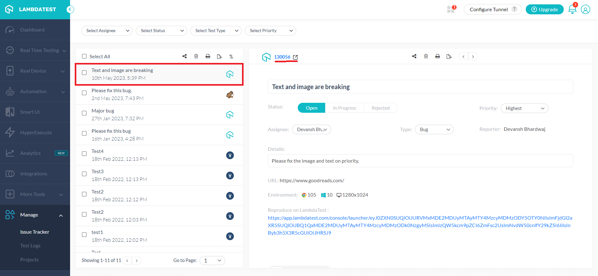Screen dimensions: 598x276
Task: Open the Go to Page dropdown
Action: (x=212, y=260)
